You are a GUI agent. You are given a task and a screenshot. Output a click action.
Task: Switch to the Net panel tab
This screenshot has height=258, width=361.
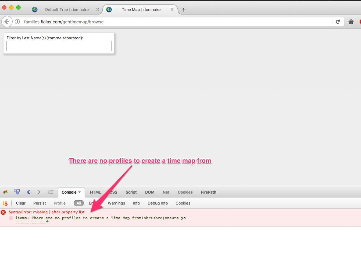pyautogui.click(x=166, y=192)
